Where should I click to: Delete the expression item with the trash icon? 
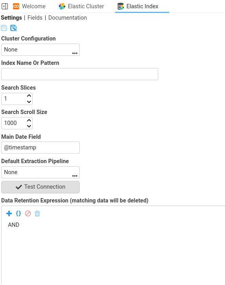(x=37, y=213)
